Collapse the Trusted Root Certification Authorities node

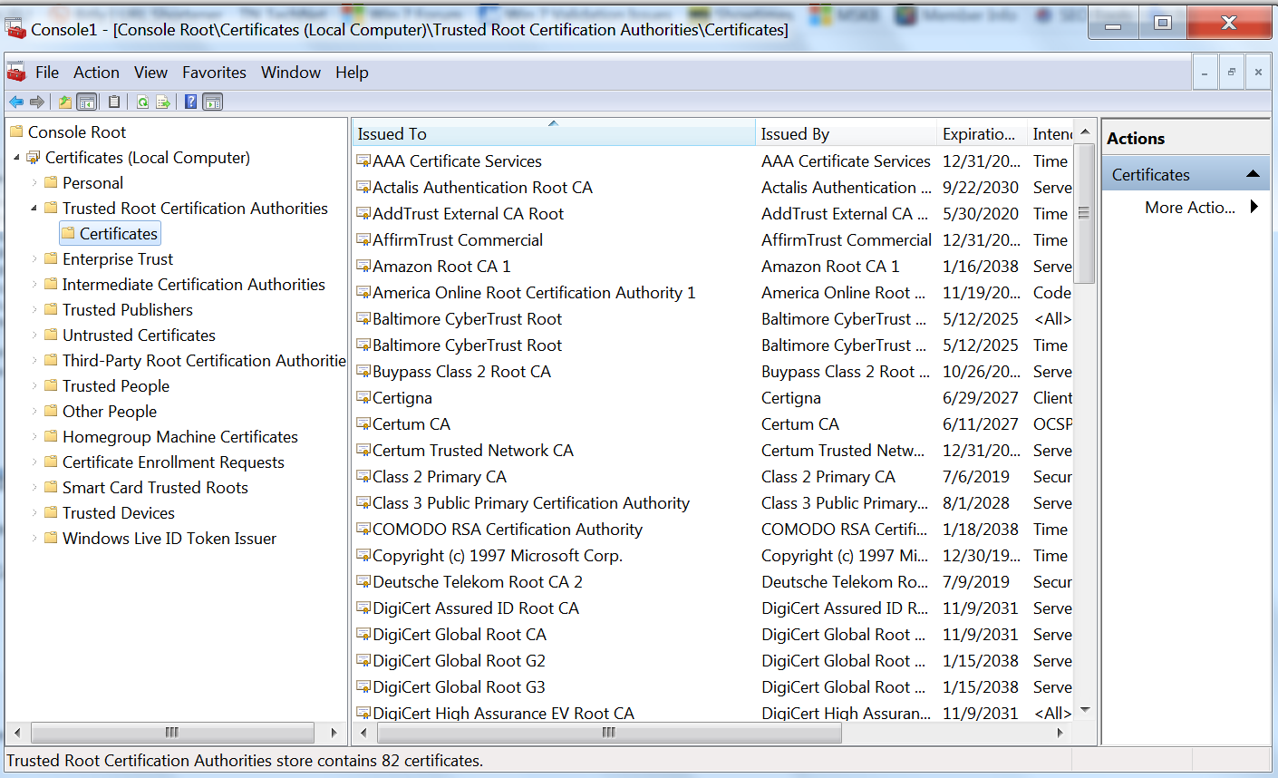pos(34,209)
